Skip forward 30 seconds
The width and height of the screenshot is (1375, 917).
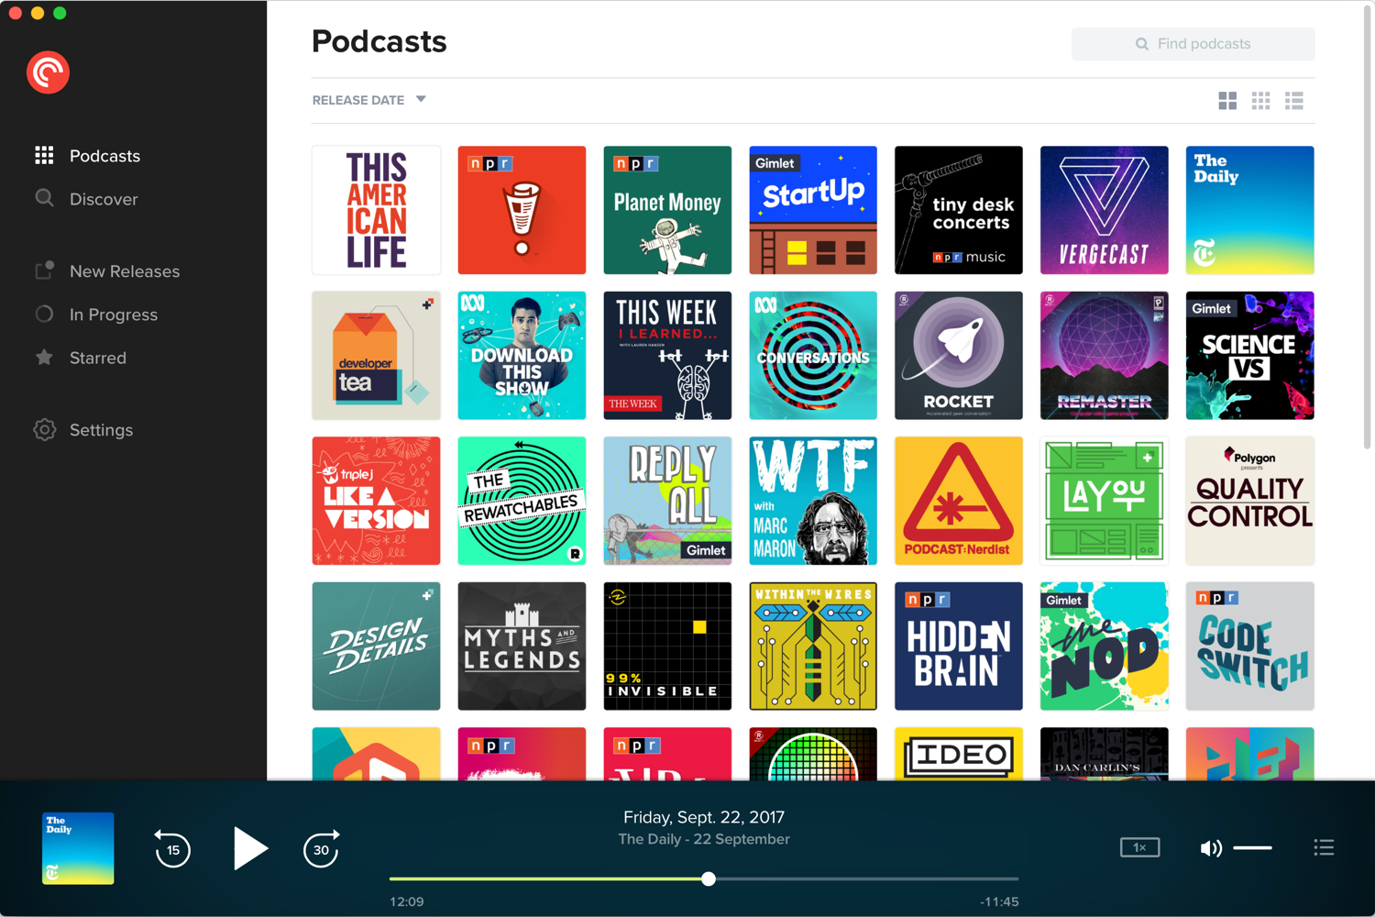pyautogui.click(x=321, y=849)
